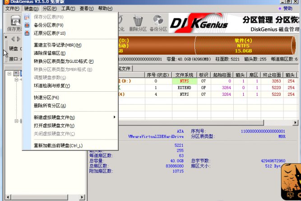The image size is (301, 201).
Task: Close the open 硬盘(D) menu
Action: (x=31, y=9)
